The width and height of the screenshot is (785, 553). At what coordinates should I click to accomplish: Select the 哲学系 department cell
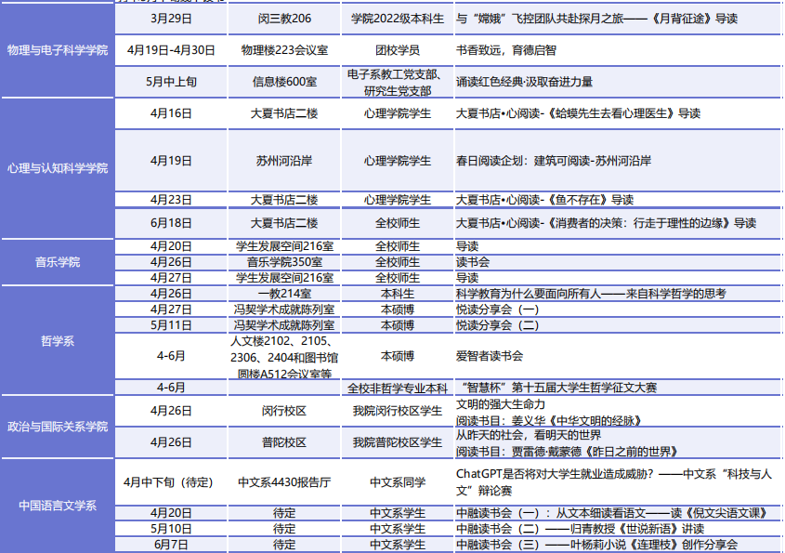tap(57, 340)
